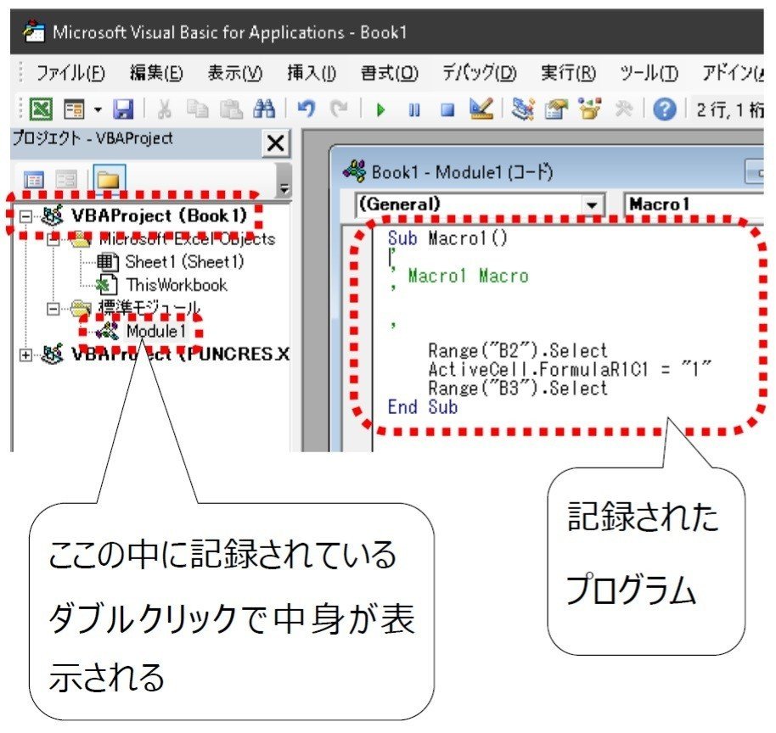The height and width of the screenshot is (733, 776).
Task: Select VBAProject (FUNCRES.X project
Action: coord(180,354)
